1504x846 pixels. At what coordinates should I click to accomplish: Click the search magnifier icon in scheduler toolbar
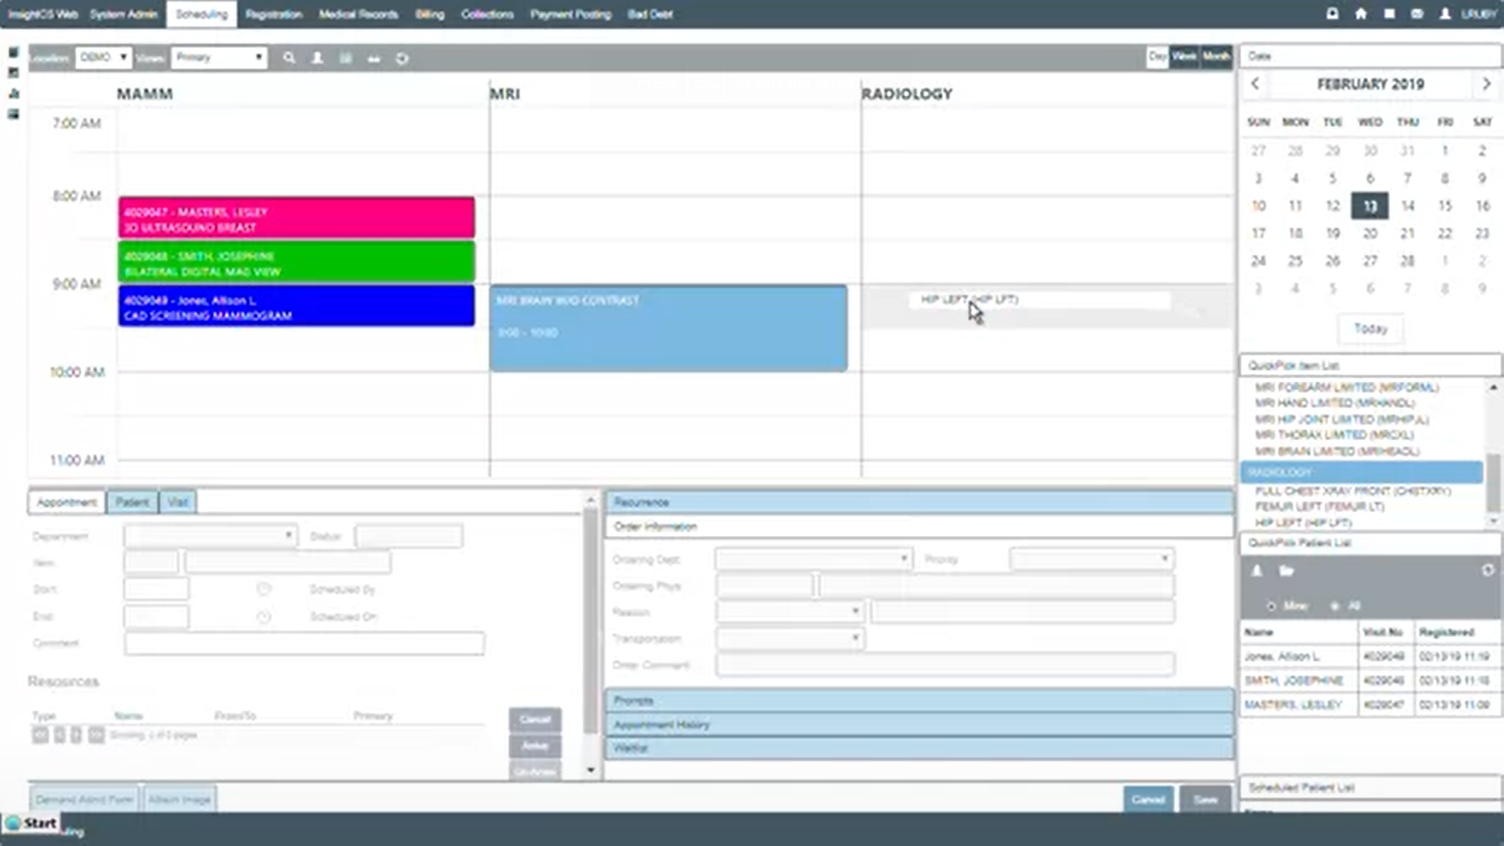(289, 58)
